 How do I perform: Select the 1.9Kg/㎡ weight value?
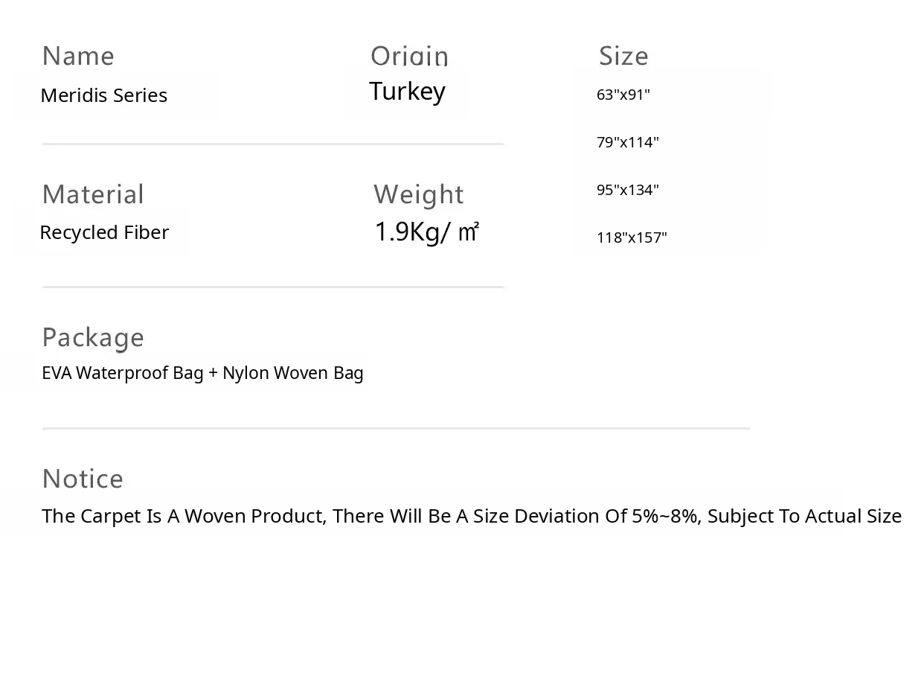(426, 232)
